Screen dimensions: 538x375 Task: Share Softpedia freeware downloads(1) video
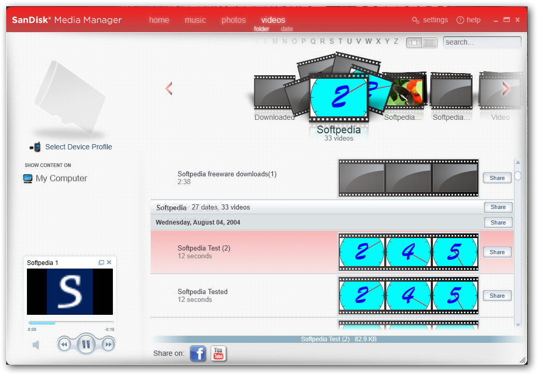pos(497,178)
